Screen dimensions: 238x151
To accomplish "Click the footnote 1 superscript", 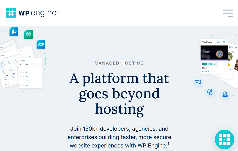I will tap(168, 143).
